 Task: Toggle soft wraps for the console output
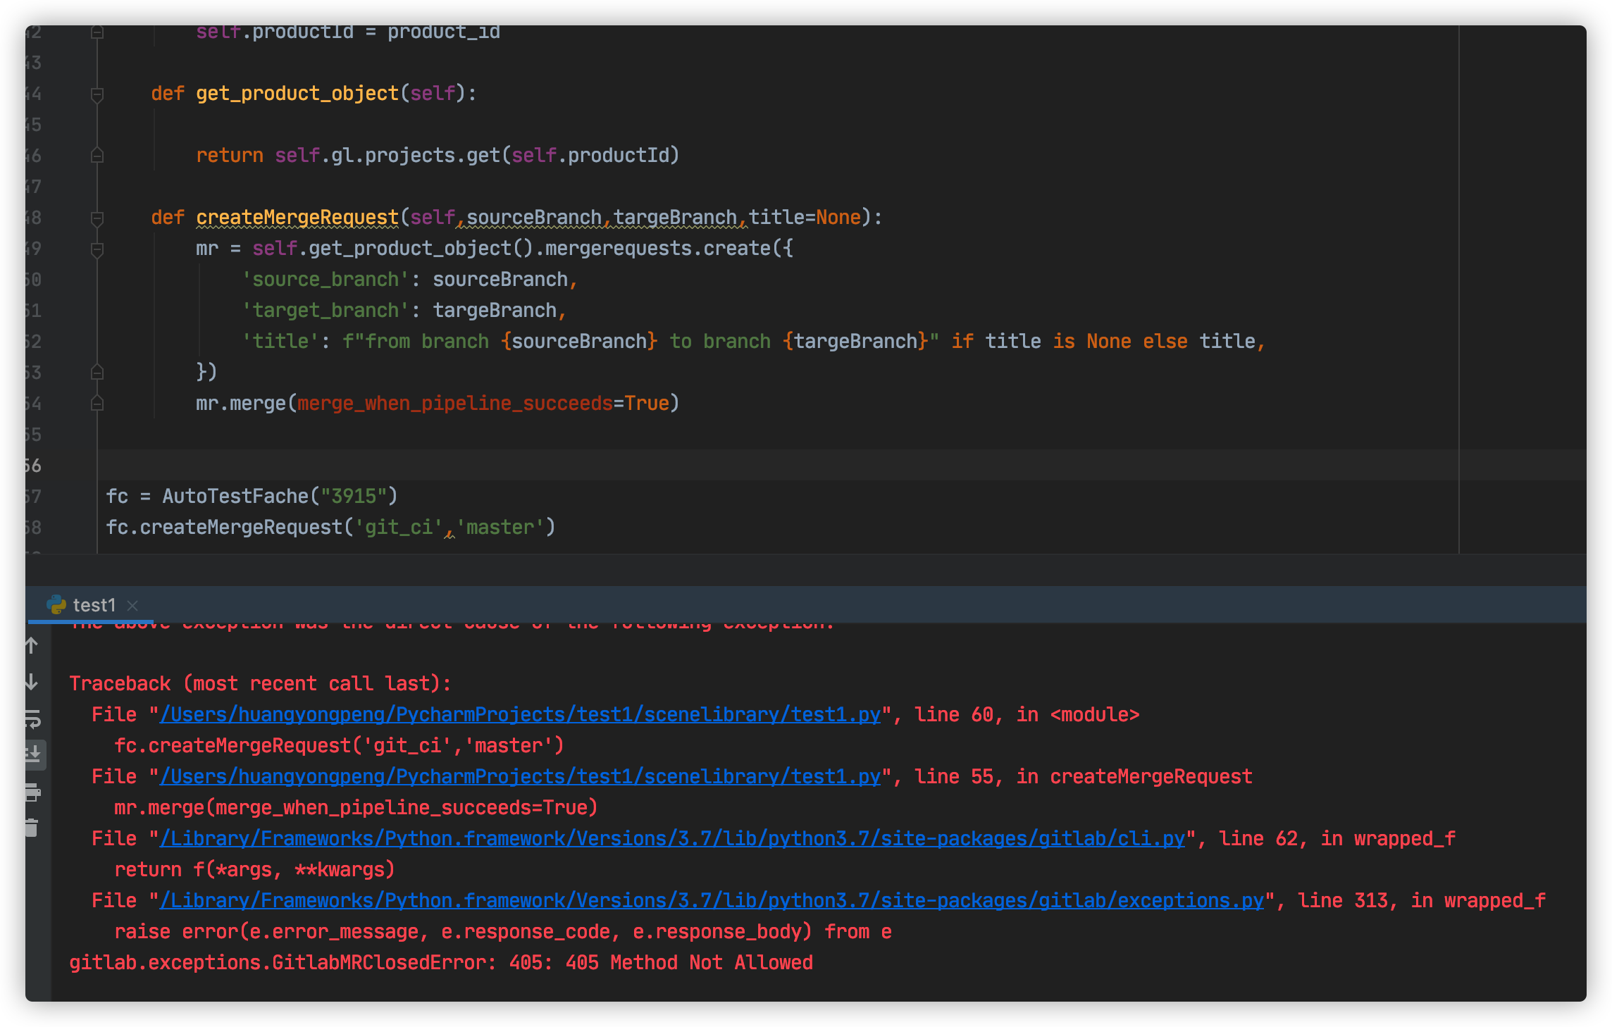coord(31,720)
